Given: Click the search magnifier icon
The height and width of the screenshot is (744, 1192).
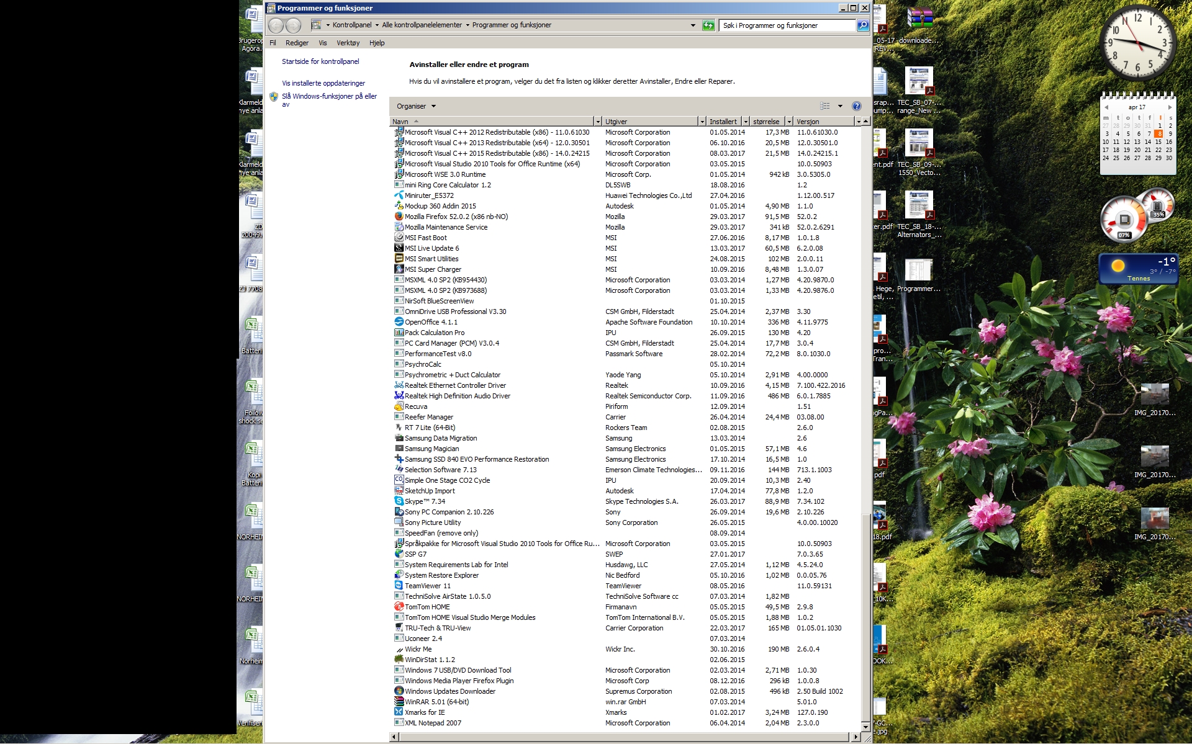Looking at the screenshot, I should click(x=863, y=25).
